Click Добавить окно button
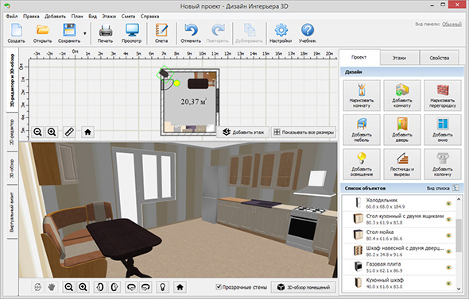The height and width of the screenshot is (299, 469). point(443,130)
